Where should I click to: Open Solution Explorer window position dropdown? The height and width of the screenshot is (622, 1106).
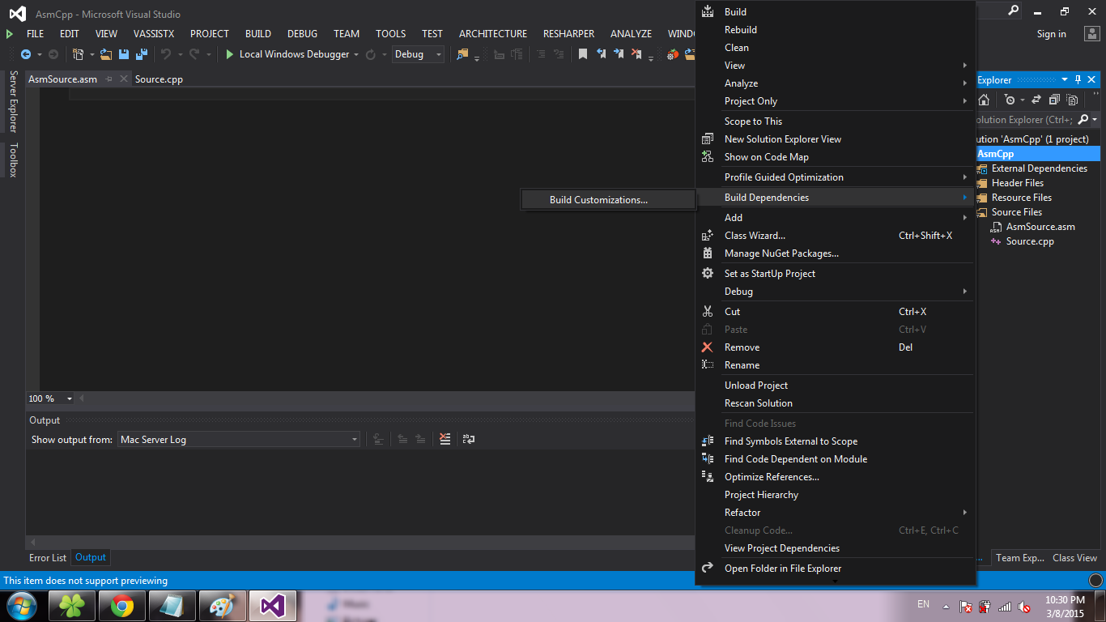pos(1065,80)
